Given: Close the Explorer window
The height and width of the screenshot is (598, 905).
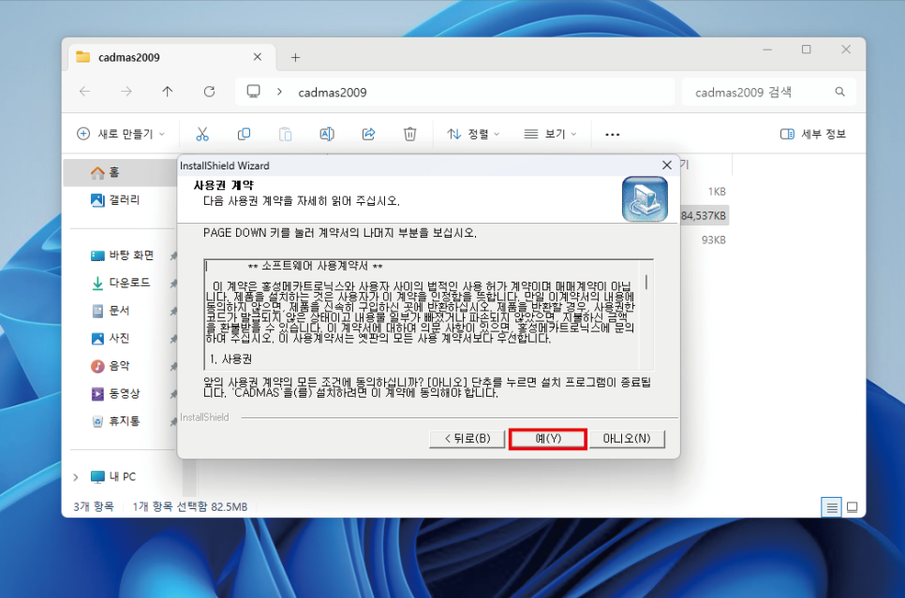Looking at the screenshot, I should tap(846, 50).
